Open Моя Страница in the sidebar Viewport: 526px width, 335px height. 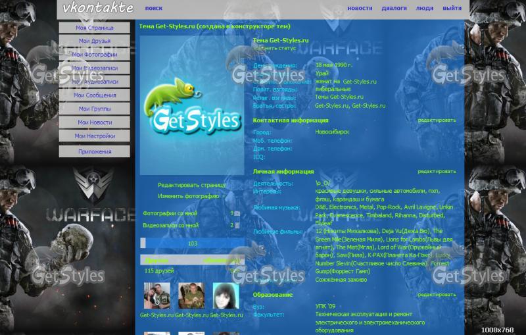(94, 28)
